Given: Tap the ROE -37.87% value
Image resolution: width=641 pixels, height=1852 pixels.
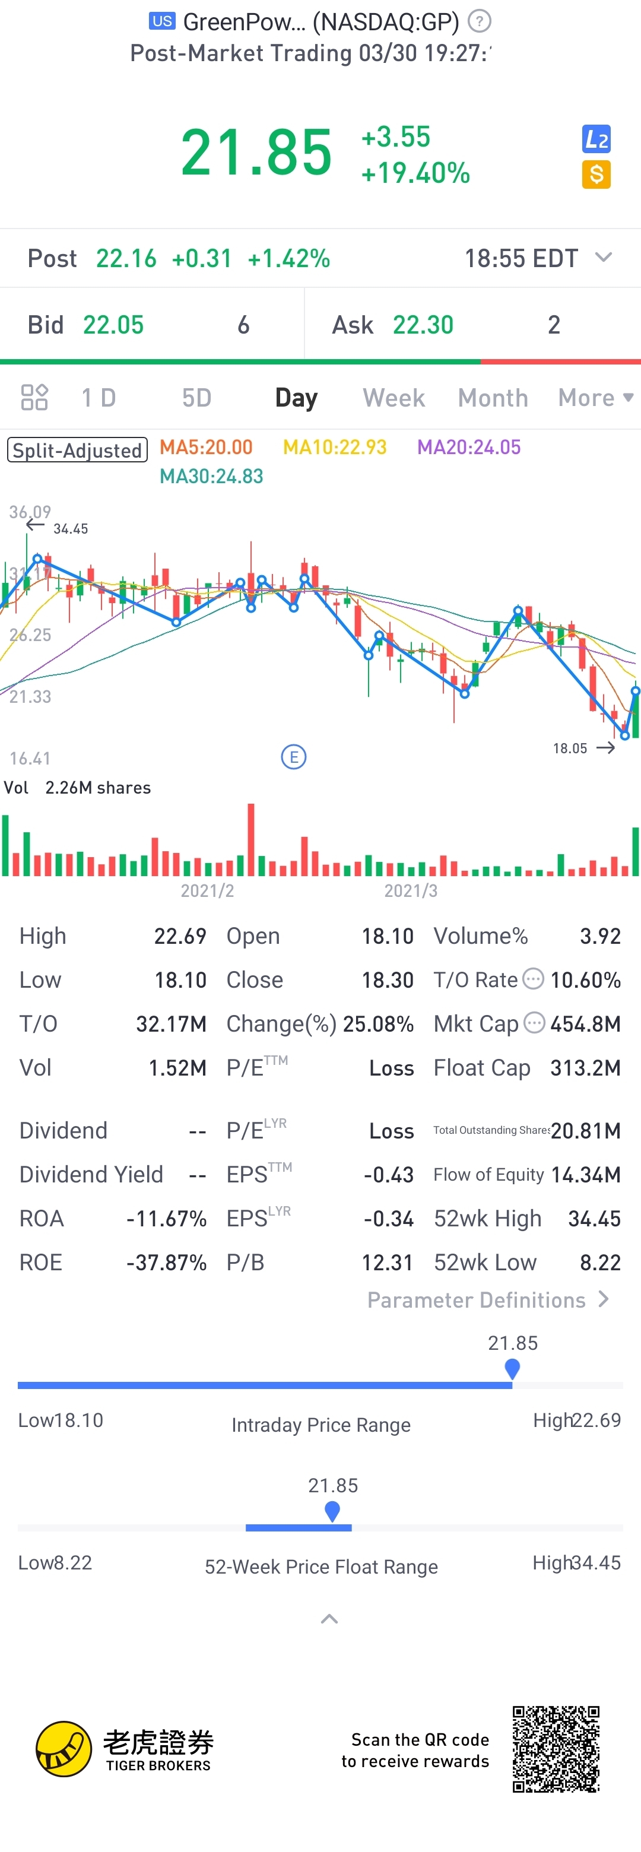Looking at the screenshot, I should point(166,1263).
